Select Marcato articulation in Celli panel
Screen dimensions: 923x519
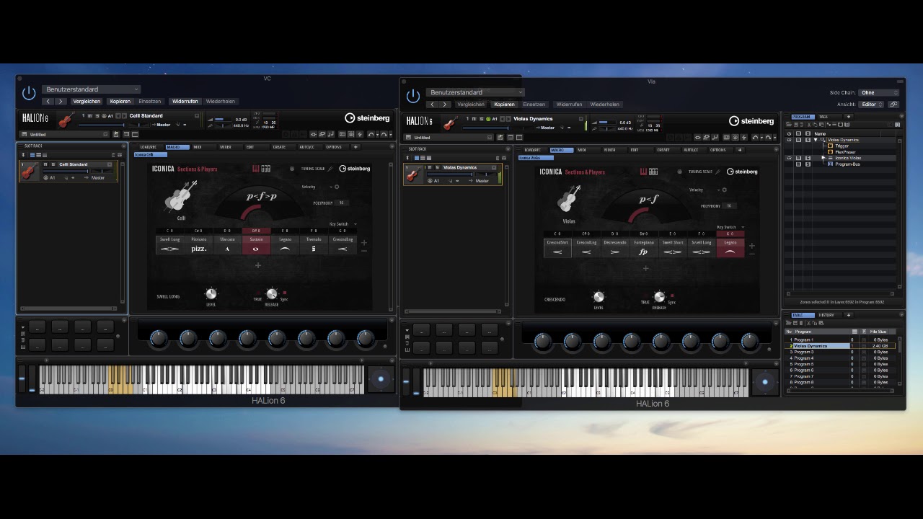[x=227, y=245]
